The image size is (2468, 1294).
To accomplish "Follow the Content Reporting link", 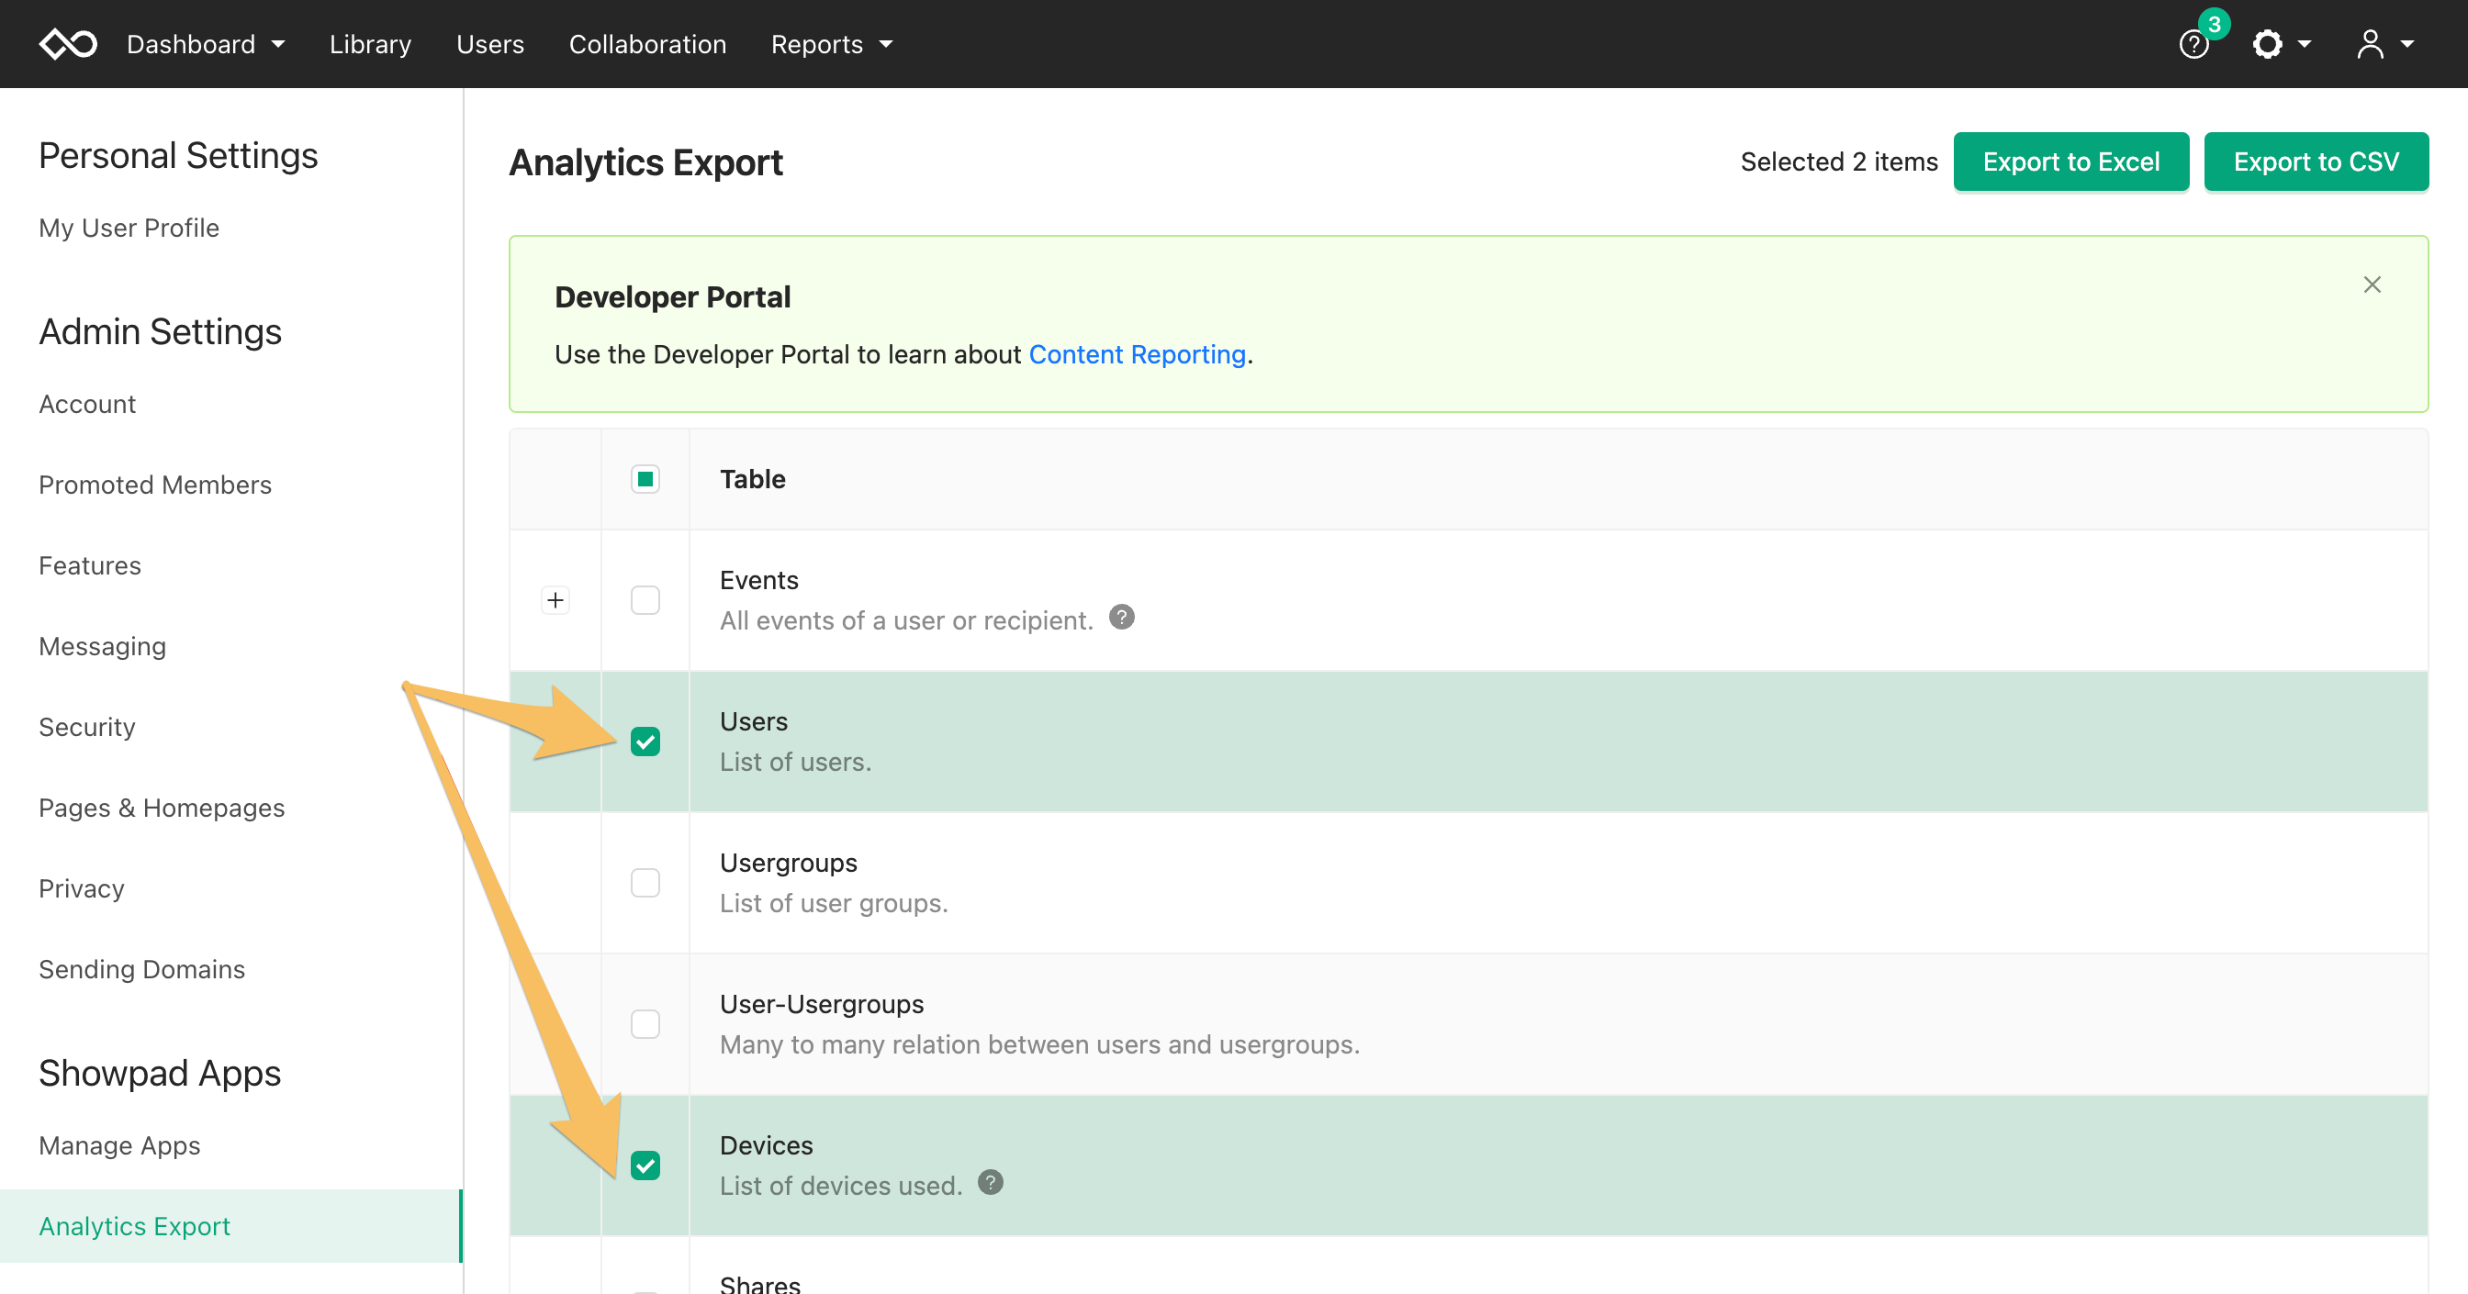I will click(1137, 354).
